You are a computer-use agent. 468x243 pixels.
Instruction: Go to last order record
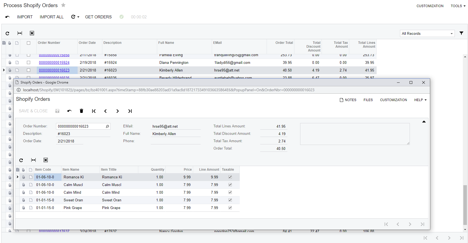[x=130, y=111]
